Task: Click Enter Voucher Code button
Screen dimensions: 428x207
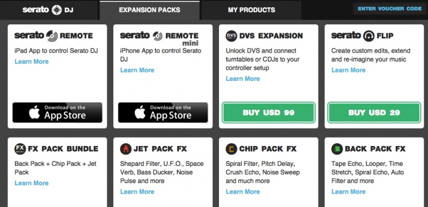Action: coord(390,8)
